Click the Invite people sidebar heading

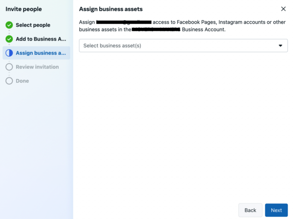coord(24,9)
